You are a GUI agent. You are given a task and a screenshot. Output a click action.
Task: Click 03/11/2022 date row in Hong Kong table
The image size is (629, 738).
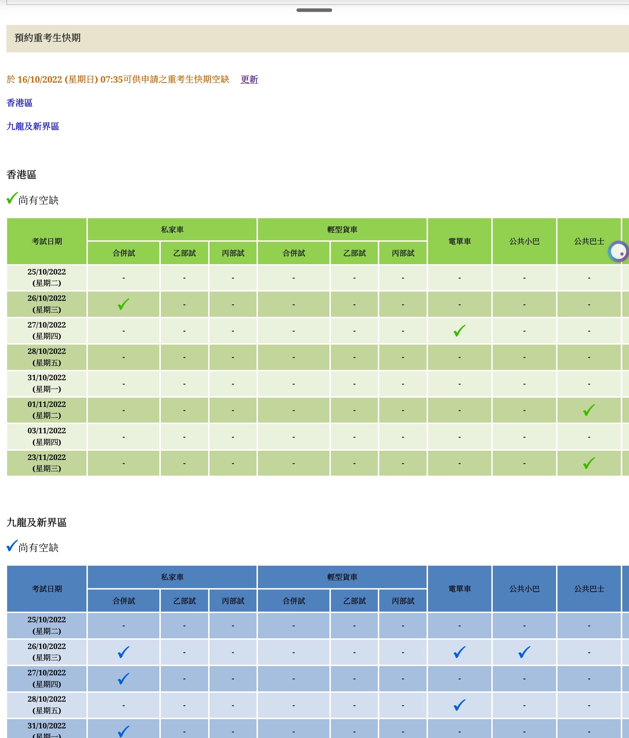[x=47, y=436]
